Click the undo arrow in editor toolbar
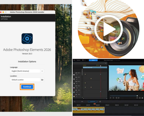144x116 pixels. [x=85, y=60]
